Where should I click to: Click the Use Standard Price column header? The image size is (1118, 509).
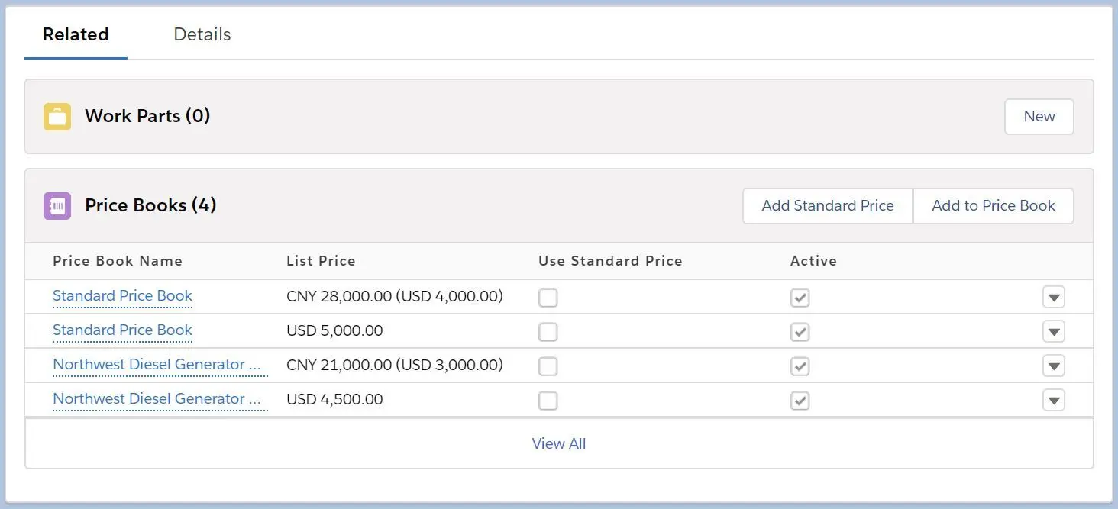(x=610, y=261)
